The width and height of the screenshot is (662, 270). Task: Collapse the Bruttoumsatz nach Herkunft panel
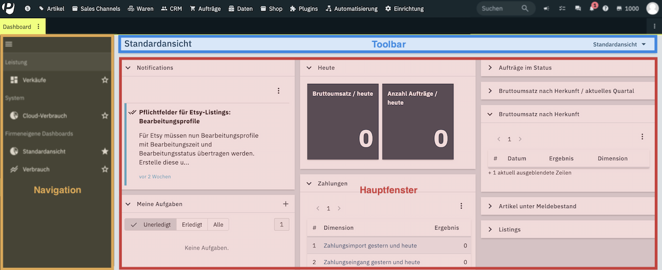[x=490, y=114]
